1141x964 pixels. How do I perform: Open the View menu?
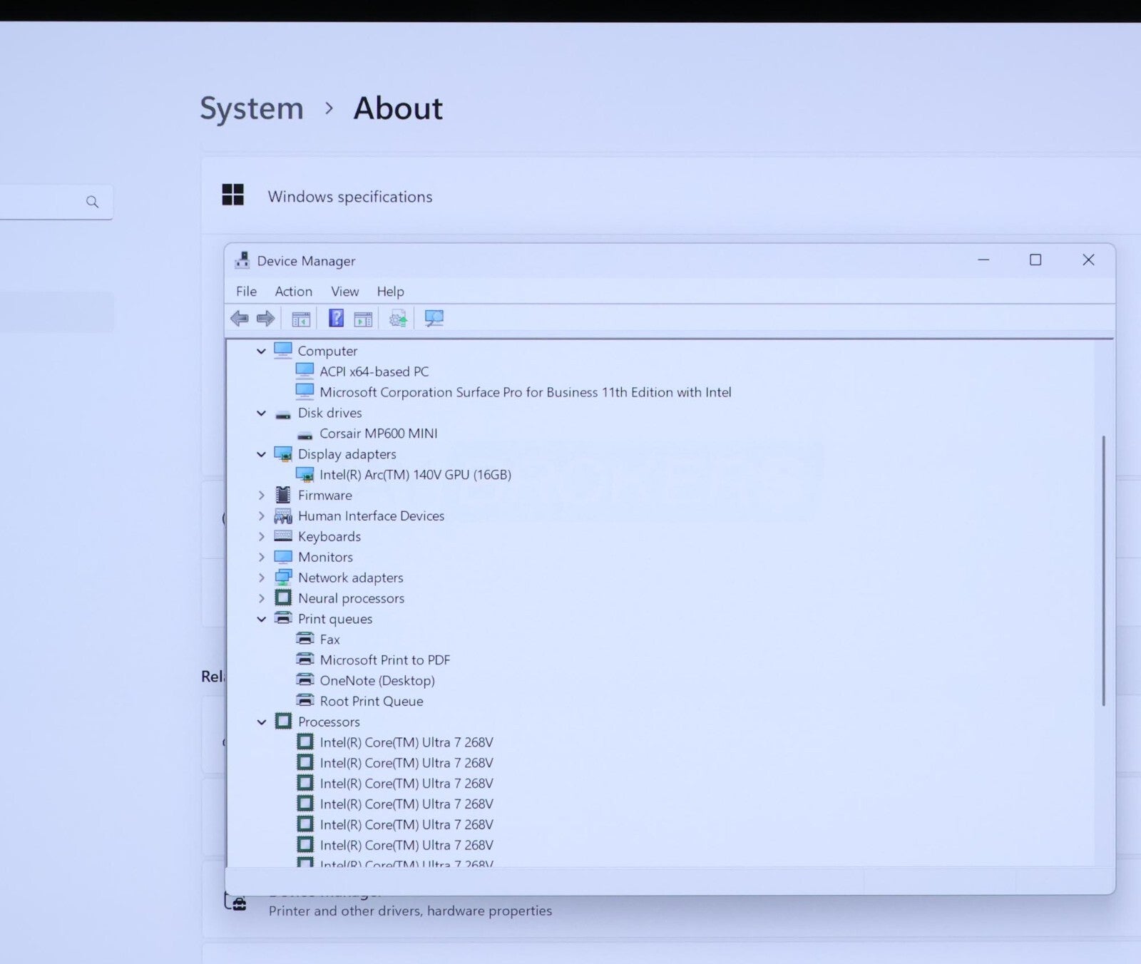pyautogui.click(x=344, y=291)
